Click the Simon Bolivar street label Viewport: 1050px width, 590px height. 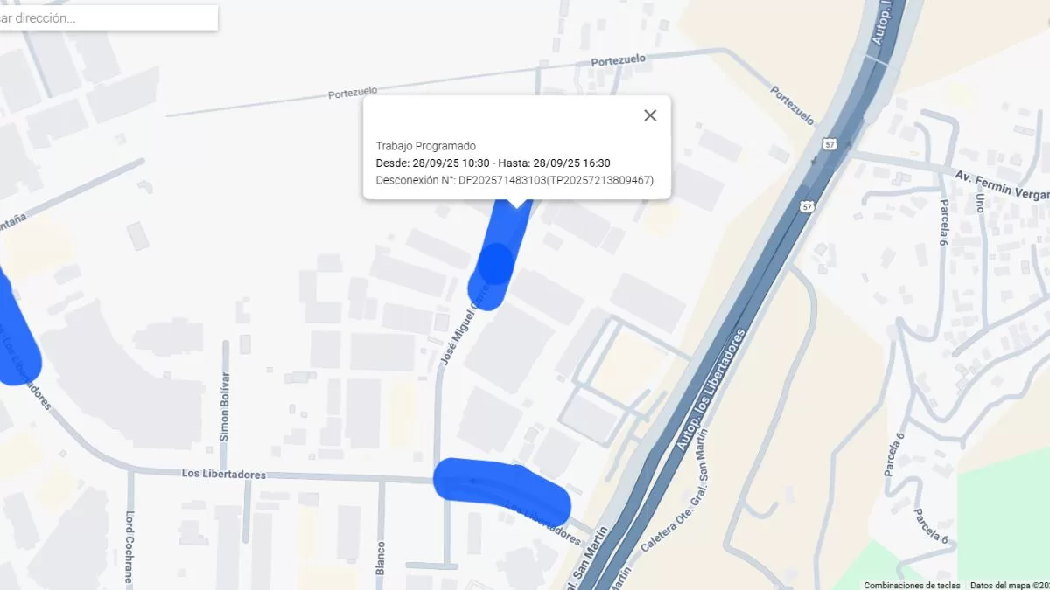tap(225, 407)
